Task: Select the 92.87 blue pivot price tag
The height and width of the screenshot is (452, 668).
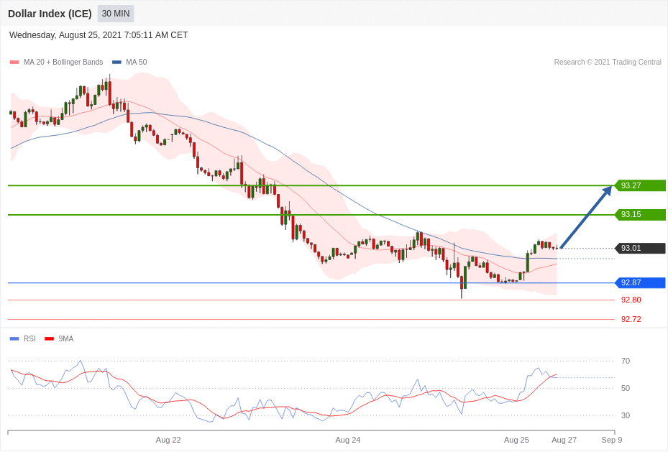Action: (640, 282)
